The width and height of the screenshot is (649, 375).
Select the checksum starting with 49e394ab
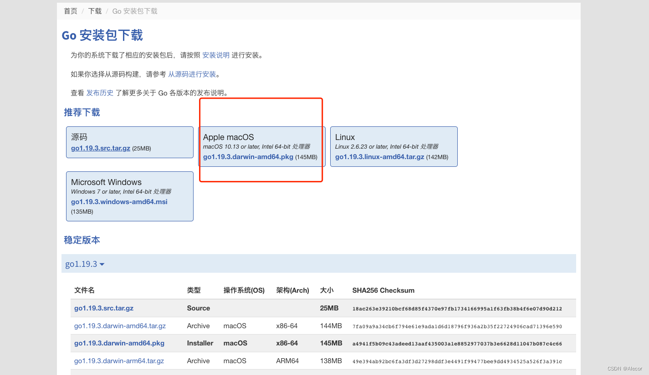[x=457, y=361]
